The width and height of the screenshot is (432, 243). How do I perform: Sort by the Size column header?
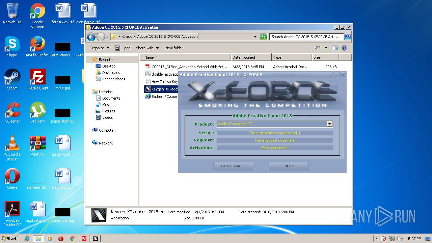325,57
